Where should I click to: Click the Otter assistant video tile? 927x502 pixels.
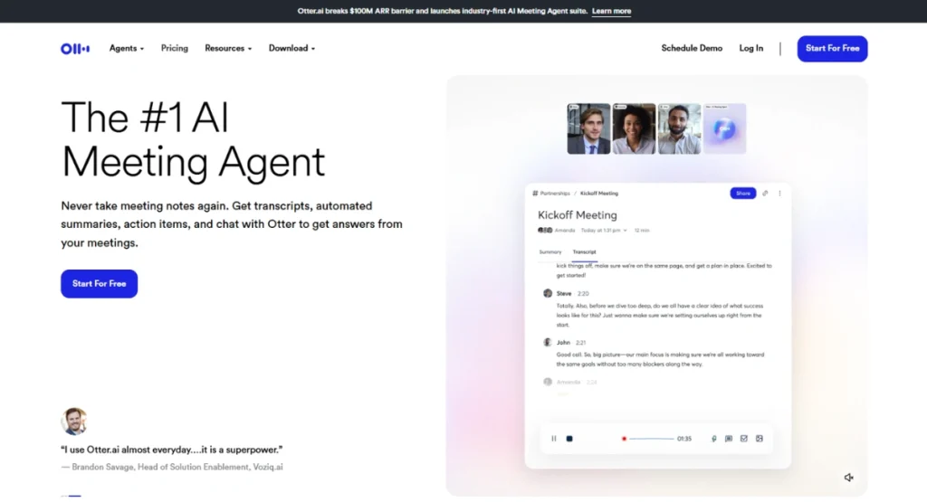point(725,128)
